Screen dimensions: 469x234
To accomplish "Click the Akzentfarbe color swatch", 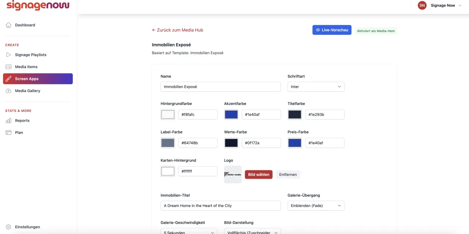I will point(231,114).
